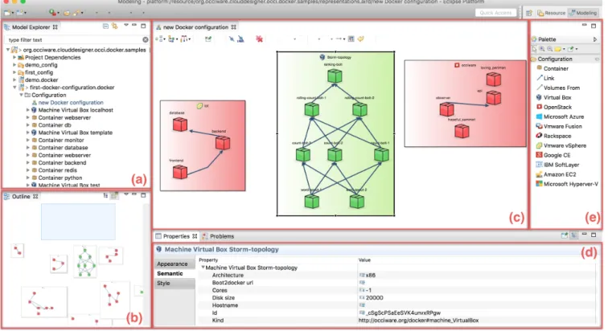
Task: Toggle the Outline overview mode icon
Action: 114,196
